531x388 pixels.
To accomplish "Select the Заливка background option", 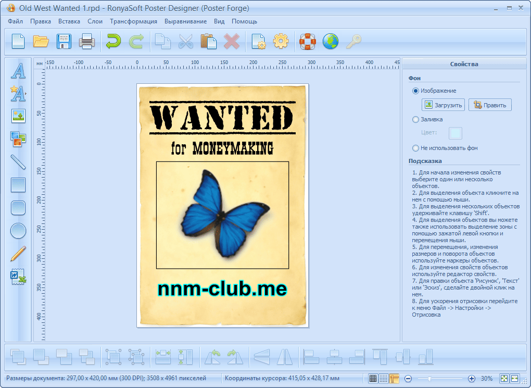I will (x=428, y=119).
